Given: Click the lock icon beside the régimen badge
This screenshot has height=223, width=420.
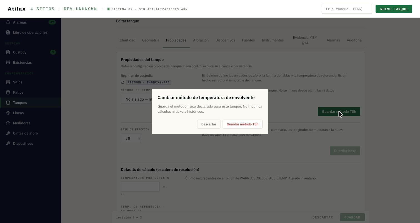Looking at the screenshot, I should [122, 82].
